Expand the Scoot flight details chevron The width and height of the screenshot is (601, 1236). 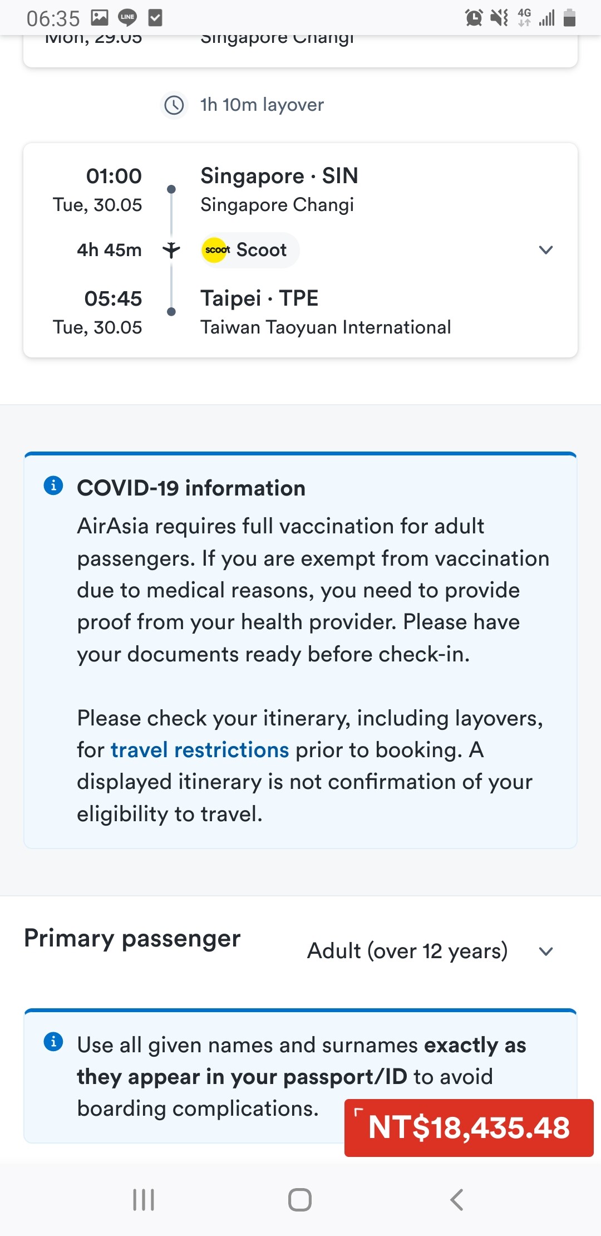pos(546,250)
